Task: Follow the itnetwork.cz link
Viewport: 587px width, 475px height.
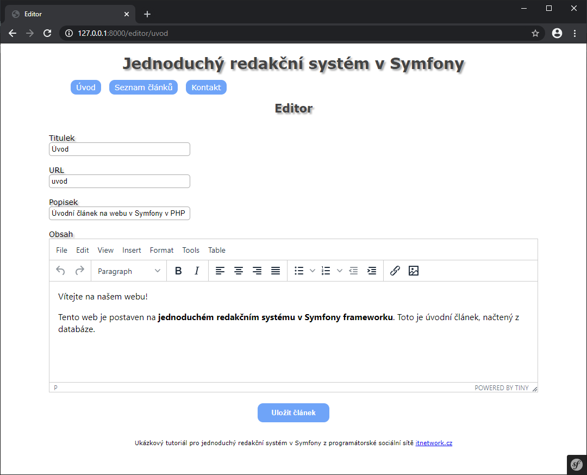Action: (x=434, y=443)
